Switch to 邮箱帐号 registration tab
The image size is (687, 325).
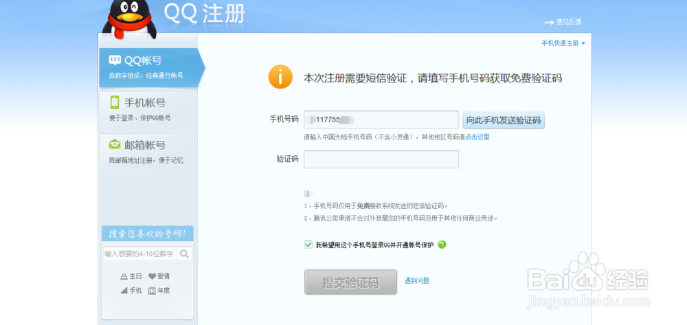pos(148,153)
